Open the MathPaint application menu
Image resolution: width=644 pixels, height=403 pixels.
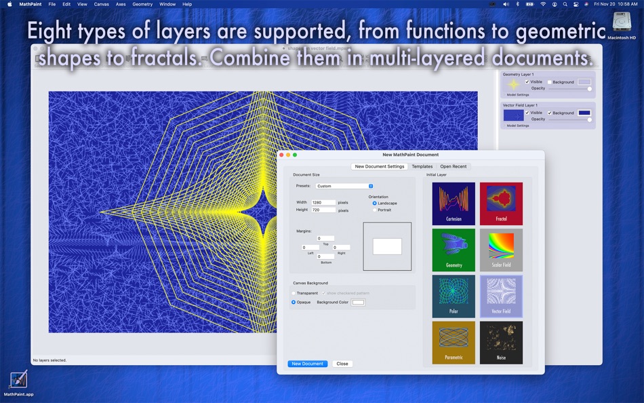[x=31, y=4]
